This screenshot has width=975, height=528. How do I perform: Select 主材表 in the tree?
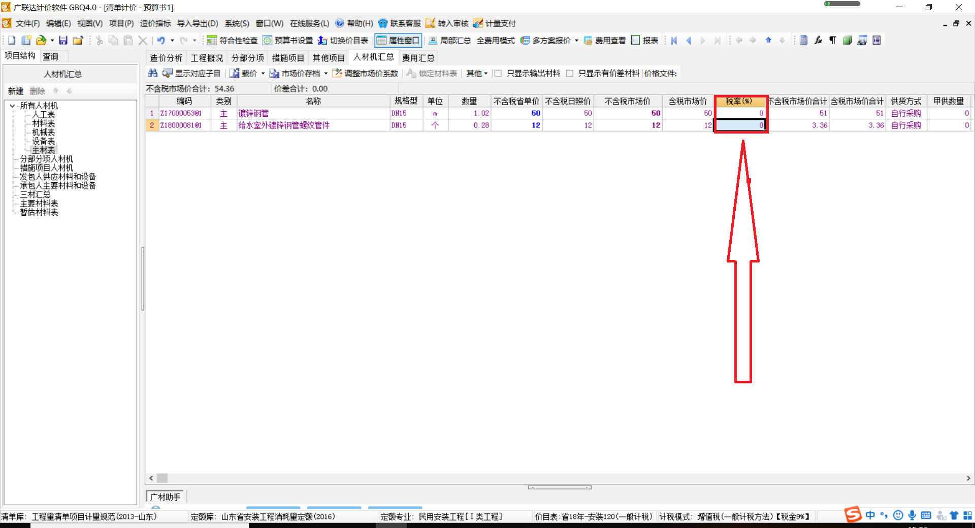[44, 150]
